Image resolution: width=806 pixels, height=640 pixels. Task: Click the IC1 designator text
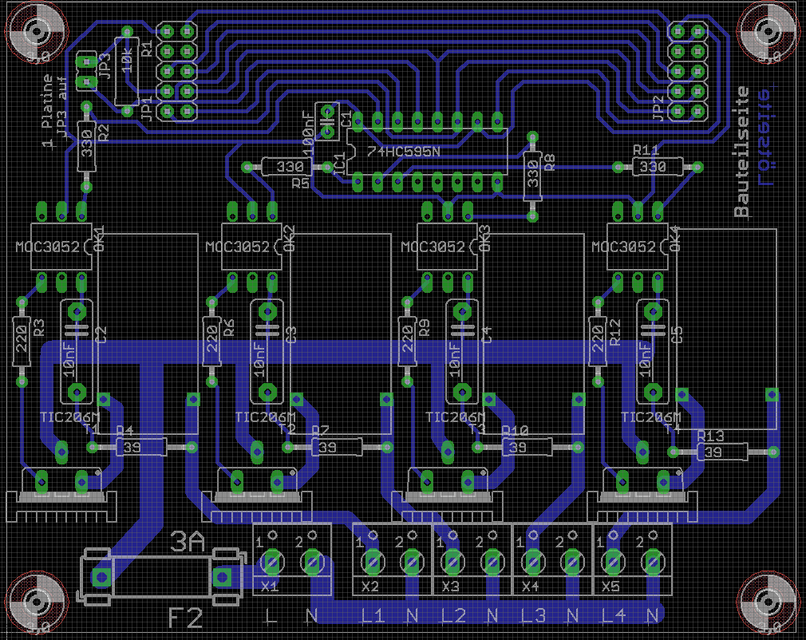click(339, 165)
